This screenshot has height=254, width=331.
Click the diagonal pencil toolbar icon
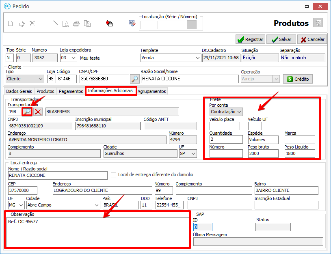click(x=55, y=23)
